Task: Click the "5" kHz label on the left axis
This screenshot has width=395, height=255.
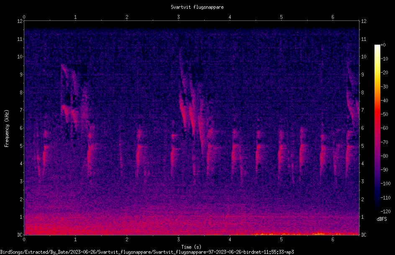Action: coord(21,146)
